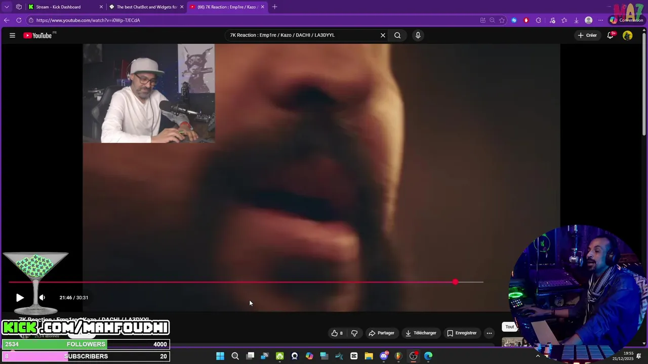The image size is (648, 364).
Task: Open CapCut from taskbar
Action: pos(354,356)
